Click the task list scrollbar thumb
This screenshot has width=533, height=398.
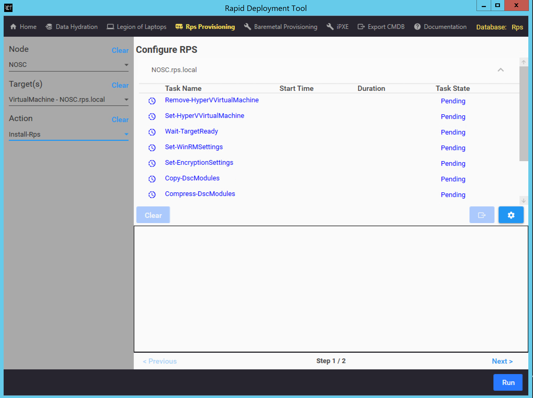tap(524, 114)
